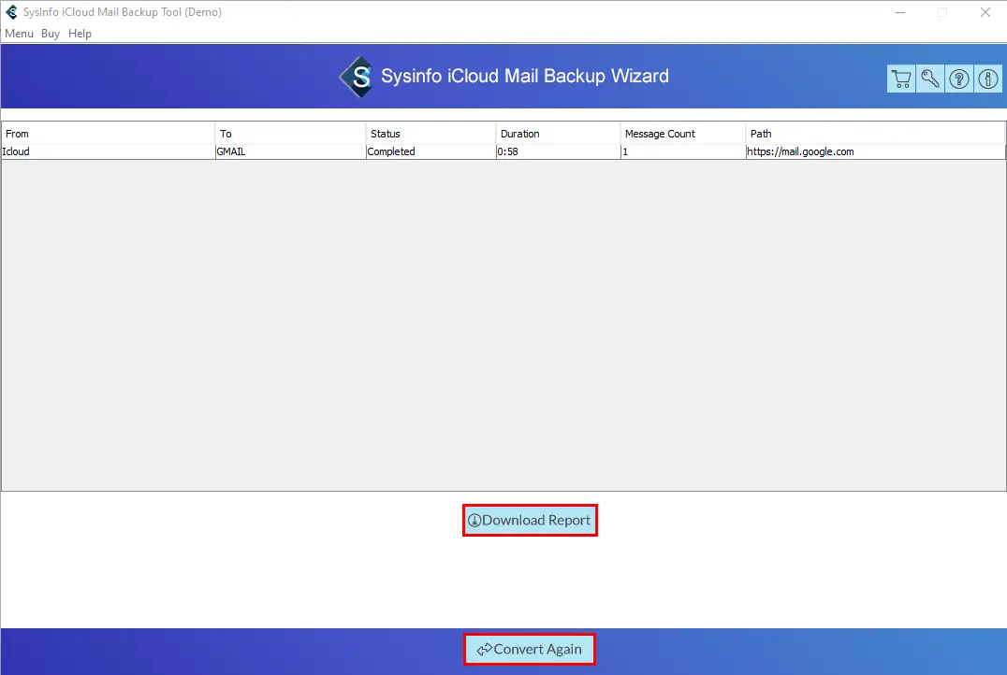Click the question mark help icon
The height and width of the screenshot is (675, 1007).
(959, 79)
